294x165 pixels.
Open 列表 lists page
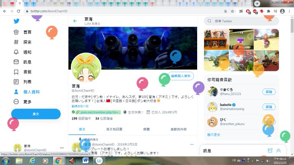tap(22, 82)
